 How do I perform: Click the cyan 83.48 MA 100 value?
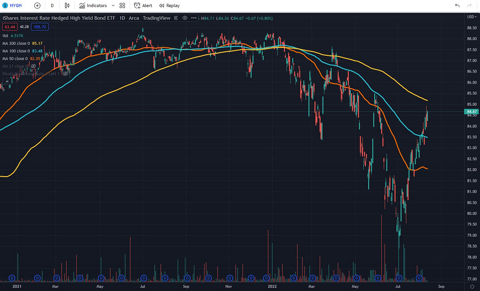(x=37, y=51)
